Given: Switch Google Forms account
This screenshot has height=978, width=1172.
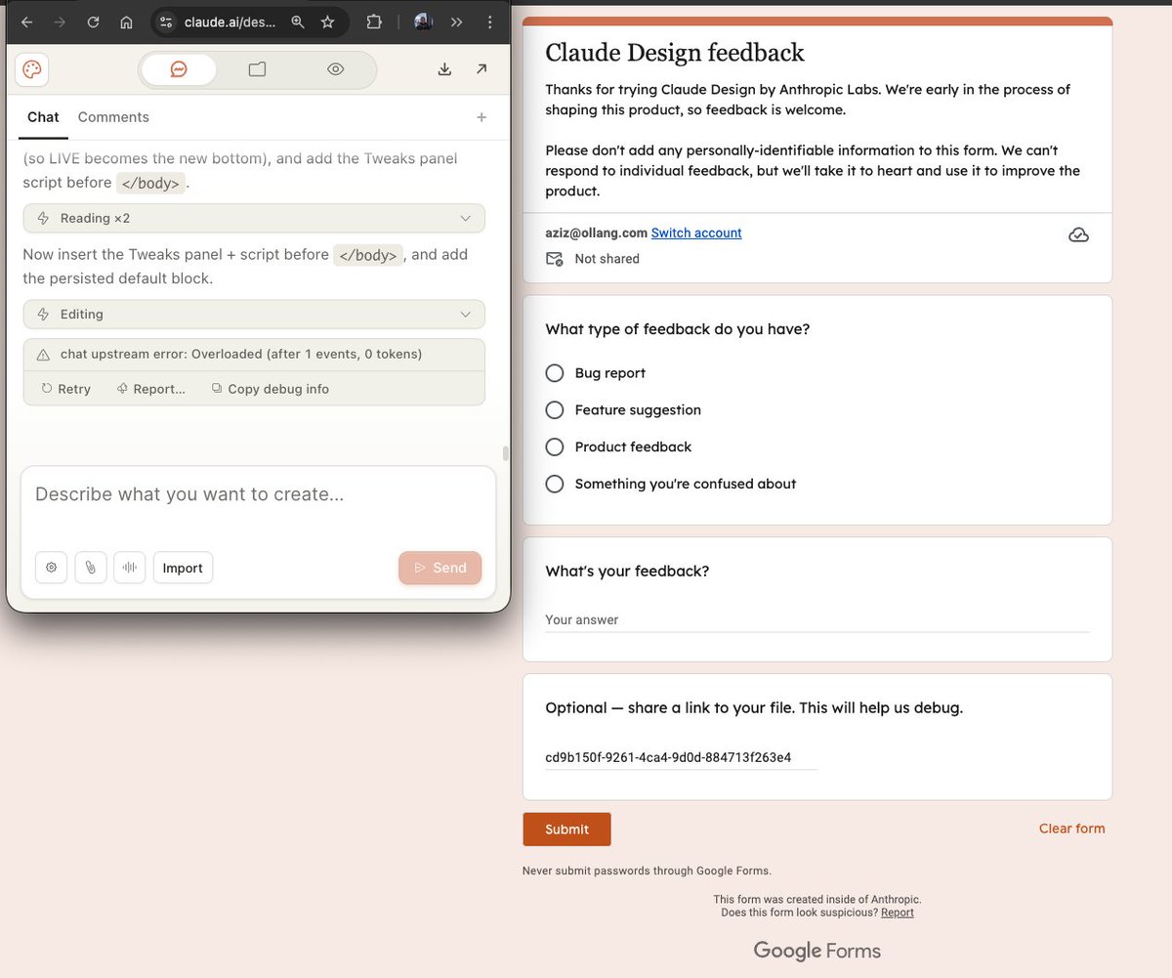Looking at the screenshot, I should pyautogui.click(x=696, y=233).
